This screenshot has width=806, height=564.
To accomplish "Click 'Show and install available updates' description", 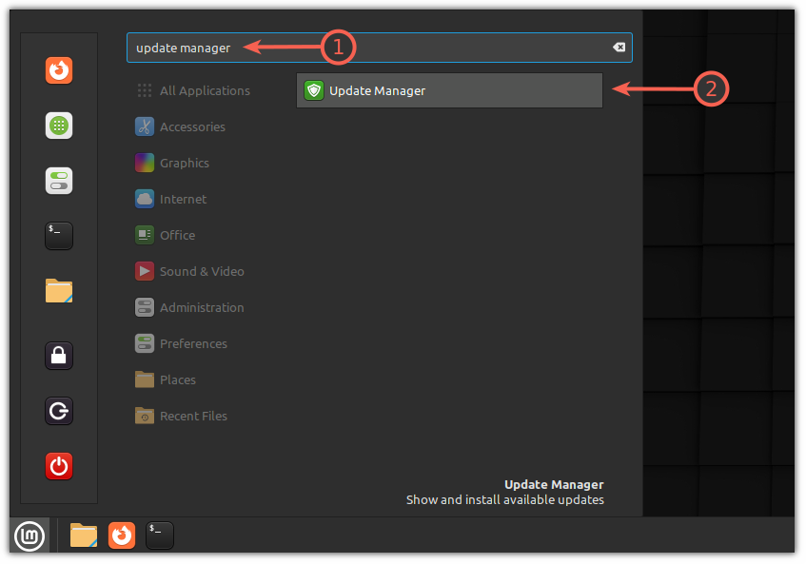I will 504,499.
